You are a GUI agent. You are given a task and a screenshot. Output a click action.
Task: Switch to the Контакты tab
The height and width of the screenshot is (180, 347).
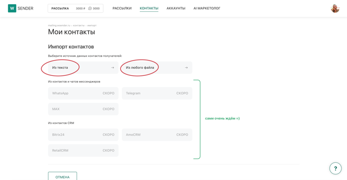[x=149, y=8]
